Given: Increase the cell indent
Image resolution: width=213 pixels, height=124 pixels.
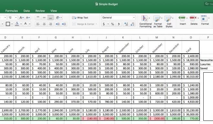Looking at the screenshot, I should tap(64, 24).
